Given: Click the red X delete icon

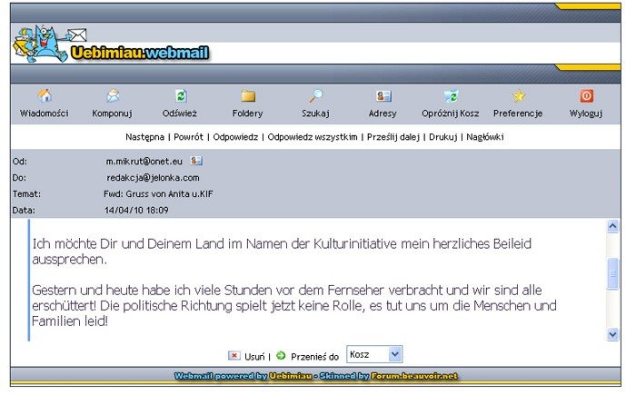Looking at the screenshot, I should (x=234, y=356).
